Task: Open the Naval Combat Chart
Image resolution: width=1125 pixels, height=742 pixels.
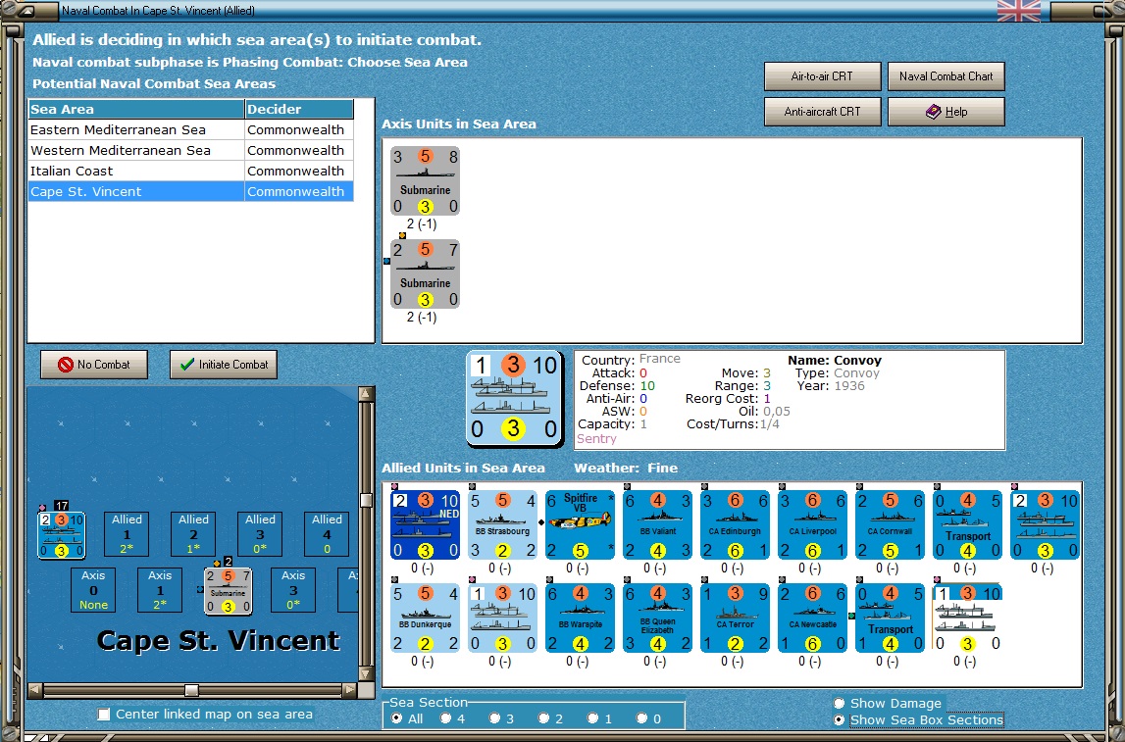Action: pyautogui.click(x=946, y=76)
